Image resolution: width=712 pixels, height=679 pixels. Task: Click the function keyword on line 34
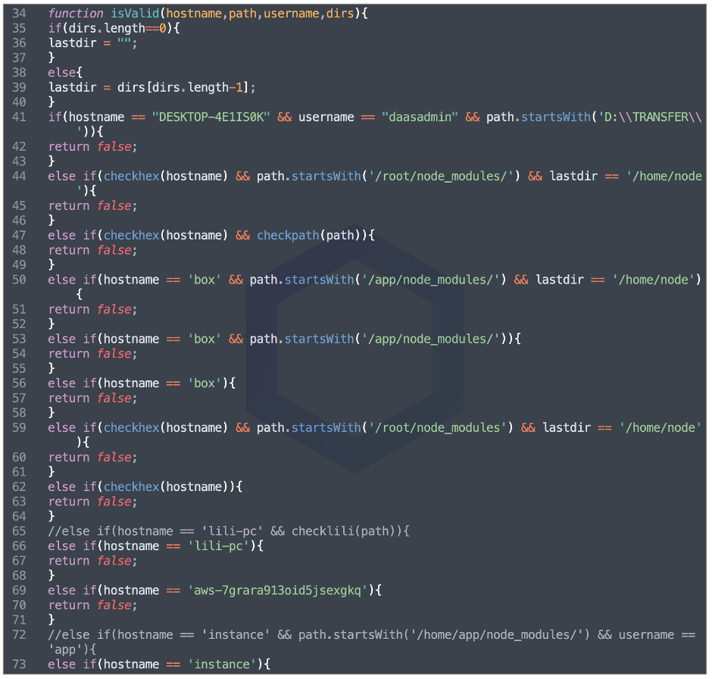[76, 14]
